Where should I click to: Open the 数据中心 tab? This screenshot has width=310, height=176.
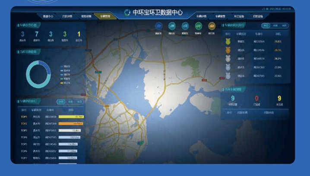pos(48,16)
